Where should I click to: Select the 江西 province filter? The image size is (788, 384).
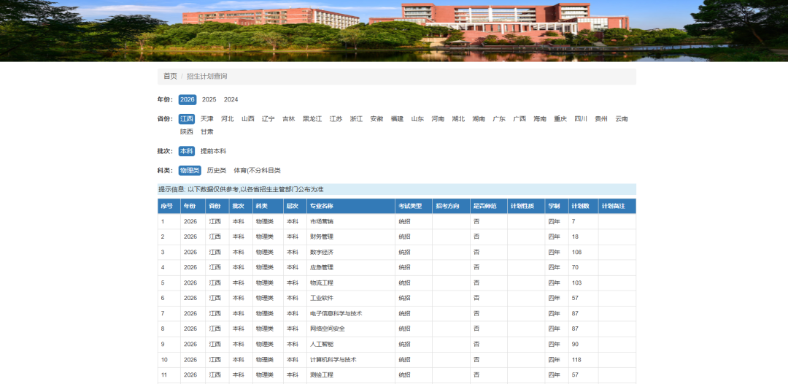(x=187, y=119)
